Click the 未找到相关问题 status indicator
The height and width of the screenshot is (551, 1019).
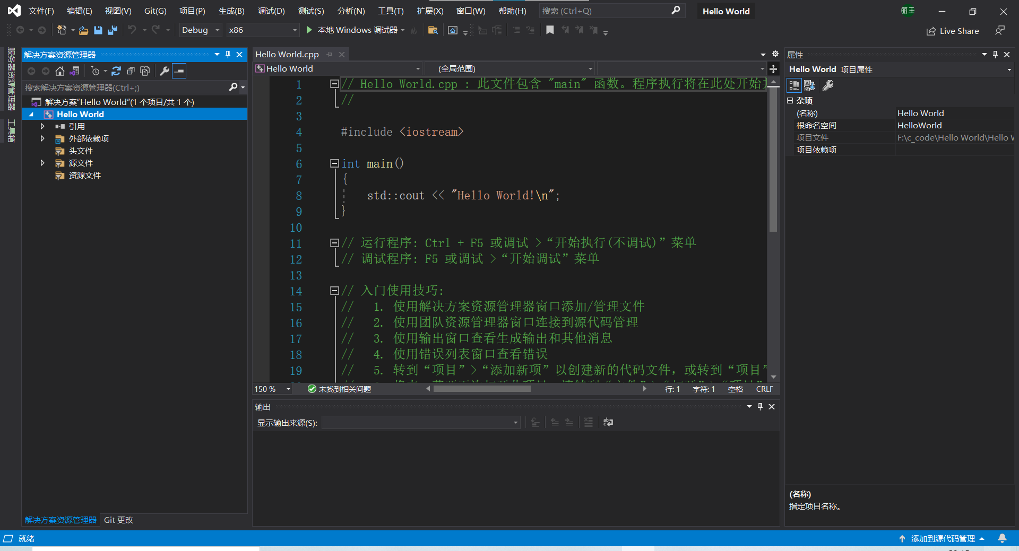click(339, 389)
